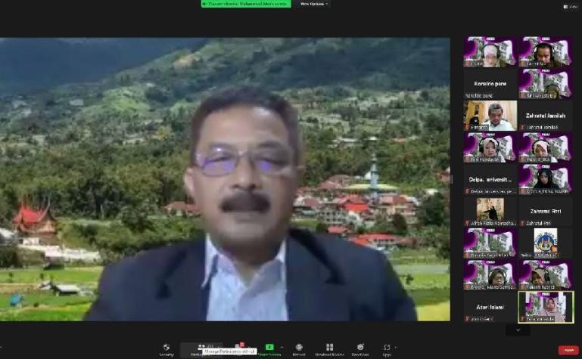
Task: Expand the Share Screen options arrow
Action: click(x=282, y=347)
